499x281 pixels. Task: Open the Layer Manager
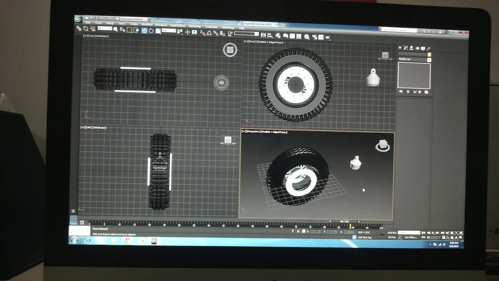[278, 36]
